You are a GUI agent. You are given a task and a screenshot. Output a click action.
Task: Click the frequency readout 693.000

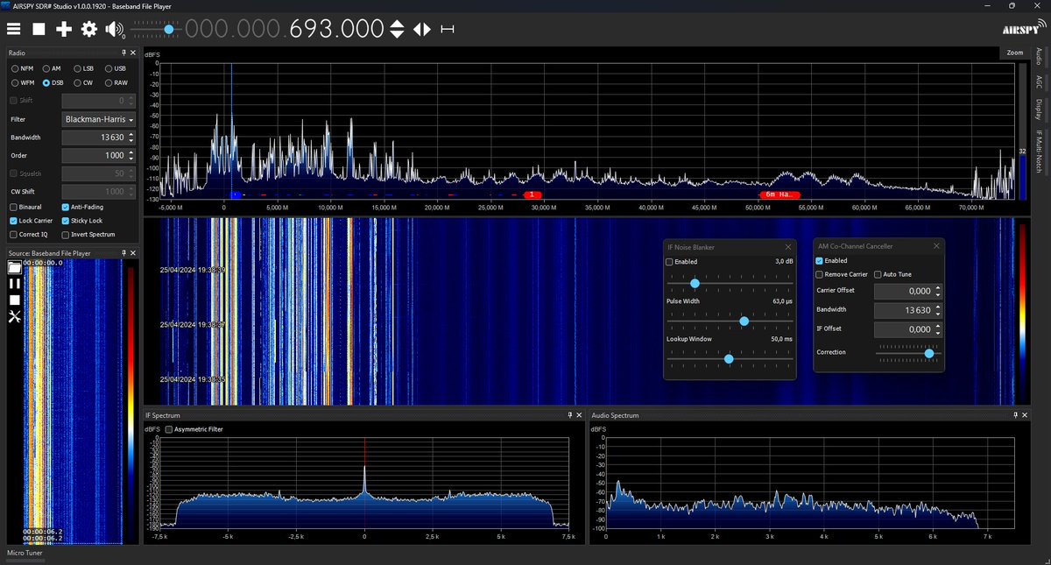point(336,29)
